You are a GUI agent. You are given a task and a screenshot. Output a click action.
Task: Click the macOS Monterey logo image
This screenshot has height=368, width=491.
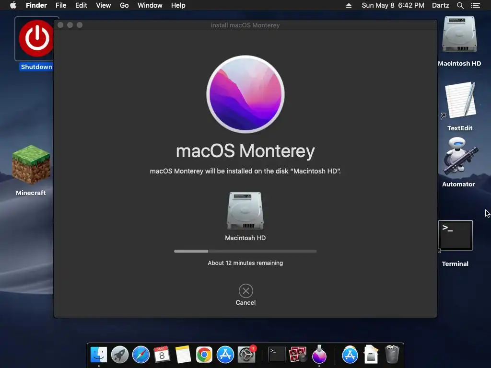tap(245, 94)
